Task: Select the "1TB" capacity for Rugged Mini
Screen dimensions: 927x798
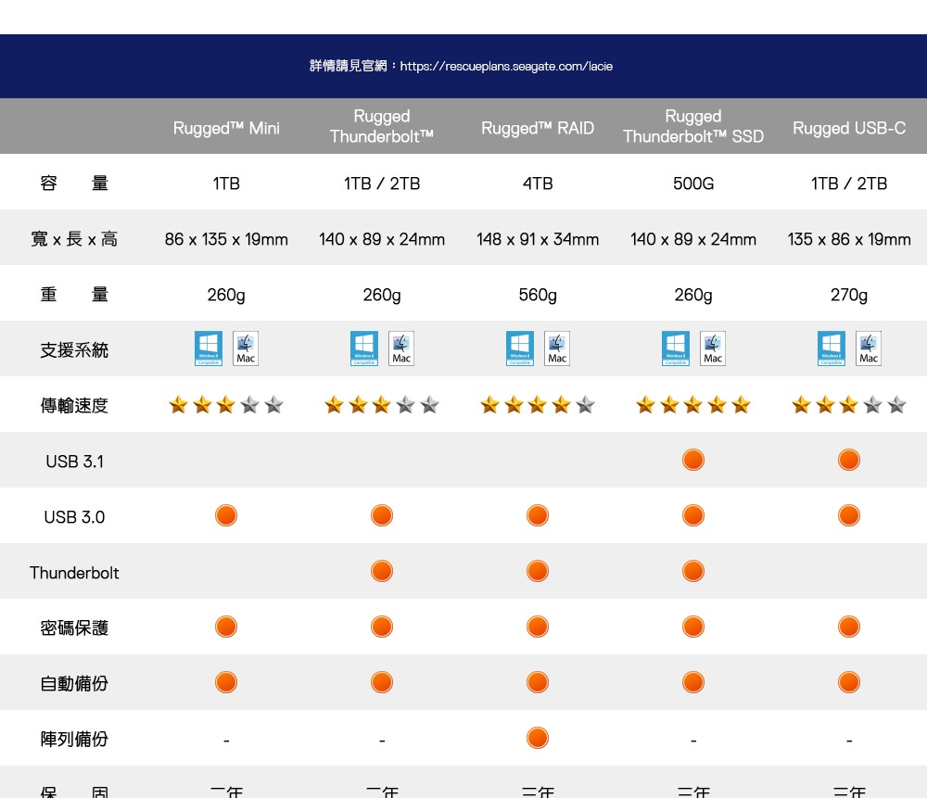Action: pos(226,184)
